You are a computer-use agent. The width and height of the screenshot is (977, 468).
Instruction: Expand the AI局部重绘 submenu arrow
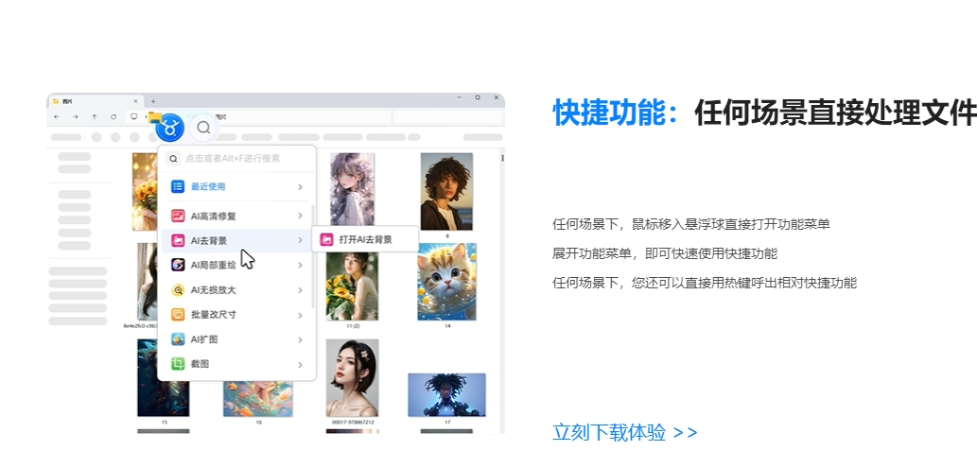pyautogui.click(x=300, y=265)
